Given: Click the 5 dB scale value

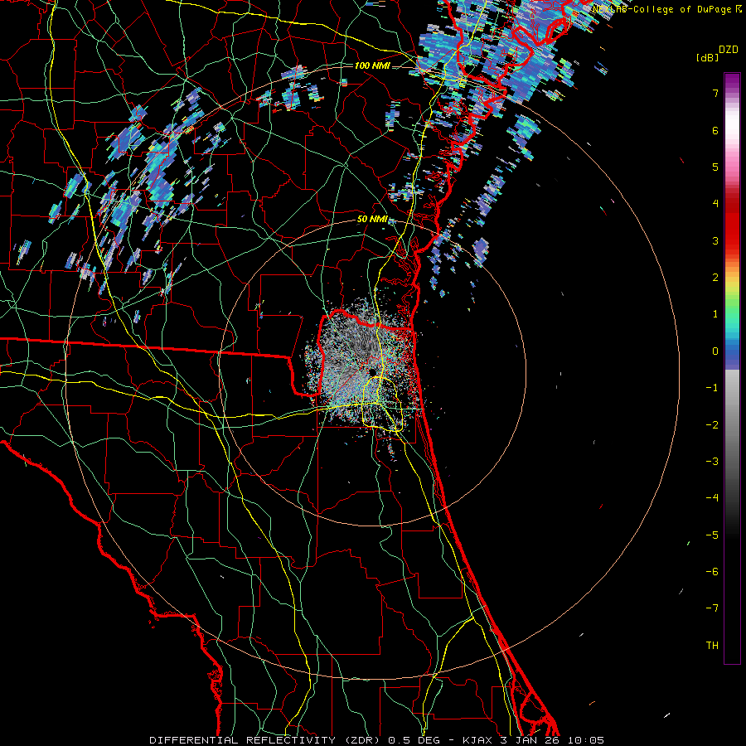Looking at the screenshot, I should pyautogui.click(x=715, y=167).
